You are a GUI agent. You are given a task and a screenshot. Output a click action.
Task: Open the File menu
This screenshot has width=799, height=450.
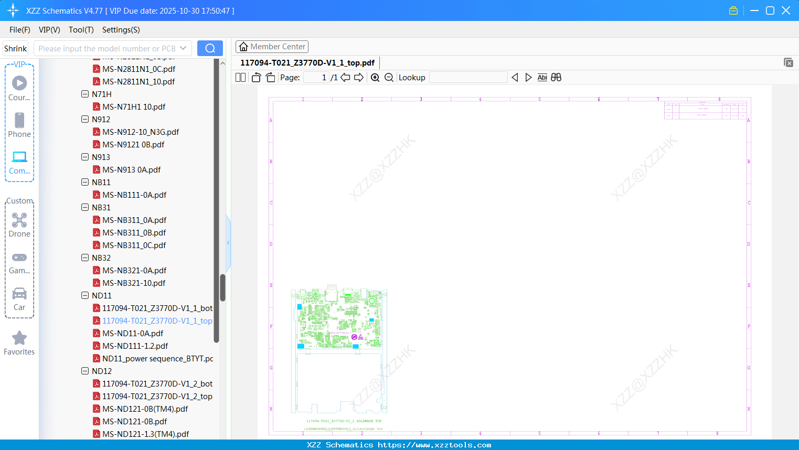pos(20,30)
